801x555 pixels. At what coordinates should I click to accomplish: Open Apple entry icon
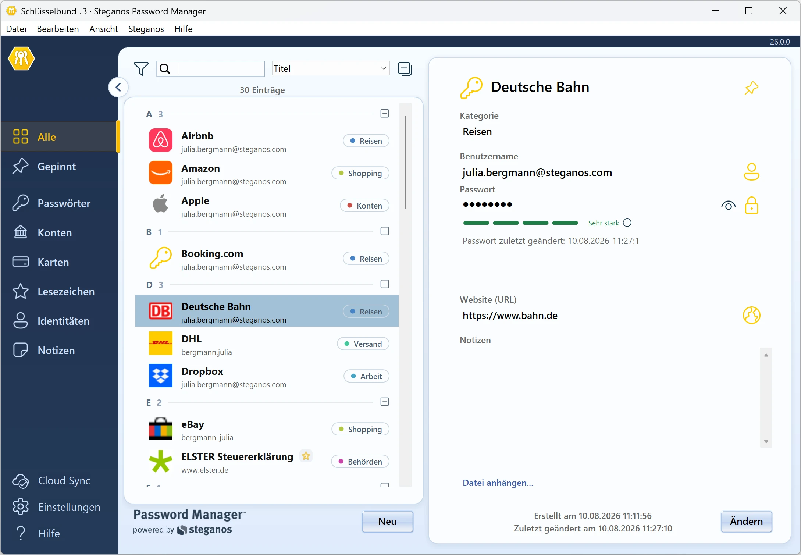(x=161, y=203)
